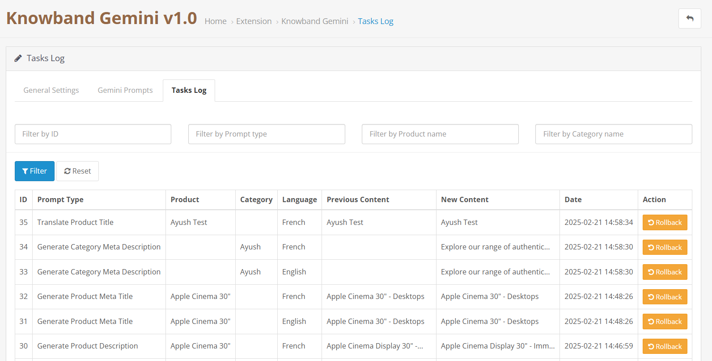
Task: Click the pencil icon beside Tasks Log heading
Action: (x=18, y=58)
